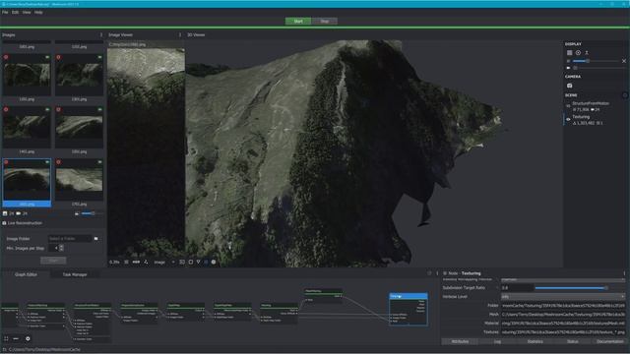Click red status icon on highlighted thumbnail
Viewport: 630px width, 354px height.
click(6, 162)
